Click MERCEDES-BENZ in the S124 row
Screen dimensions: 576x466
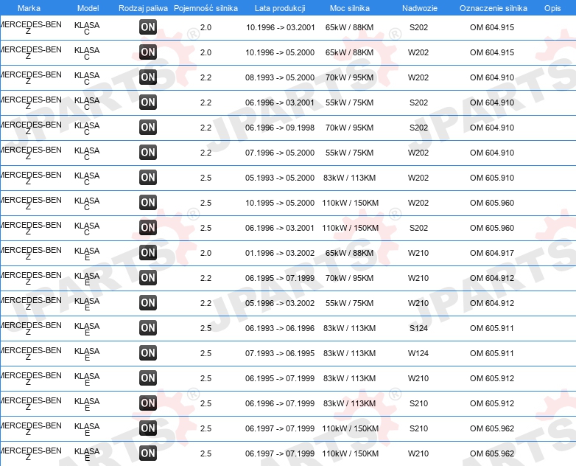click(x=31, y=328)
